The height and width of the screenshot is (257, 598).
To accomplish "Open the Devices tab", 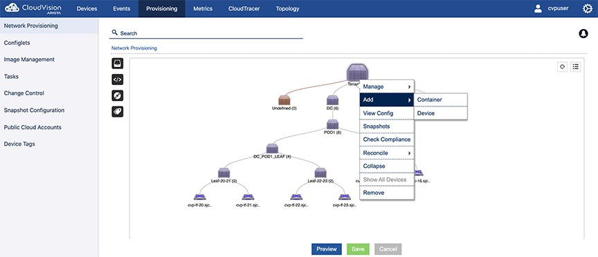I will click(87, 9).
